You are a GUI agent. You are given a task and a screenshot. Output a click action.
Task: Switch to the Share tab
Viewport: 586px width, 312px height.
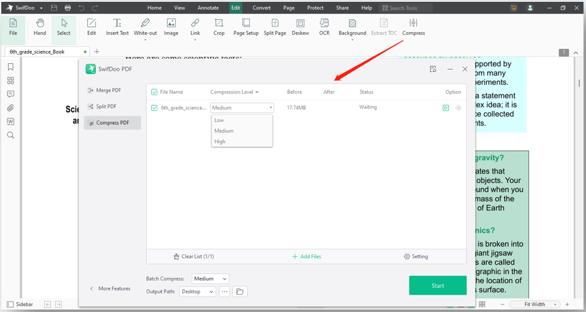(343, 8)
